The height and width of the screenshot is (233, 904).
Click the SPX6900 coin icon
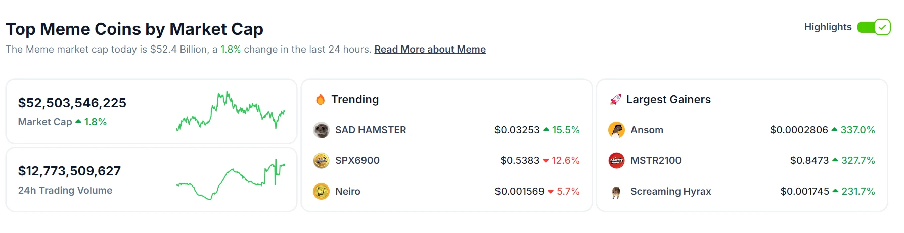tap(321, 161)
